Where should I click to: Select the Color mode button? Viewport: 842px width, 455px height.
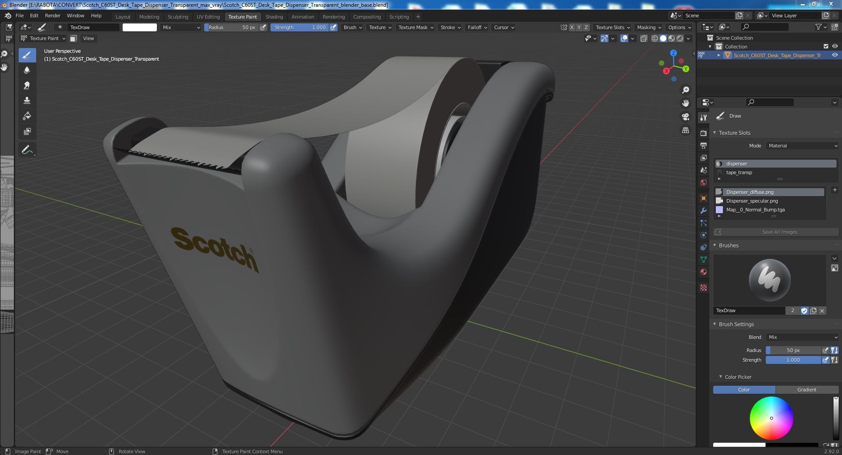point(744,390)
